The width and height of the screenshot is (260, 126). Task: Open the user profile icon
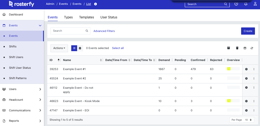(x=255, y=4)
